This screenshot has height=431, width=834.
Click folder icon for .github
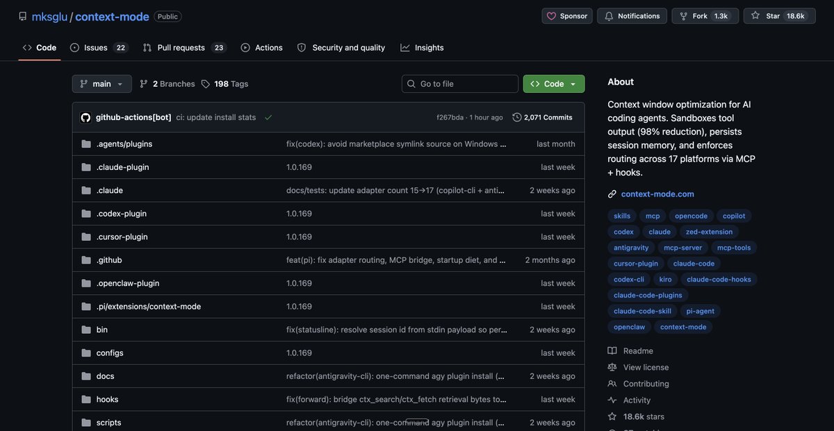point(86,260)
